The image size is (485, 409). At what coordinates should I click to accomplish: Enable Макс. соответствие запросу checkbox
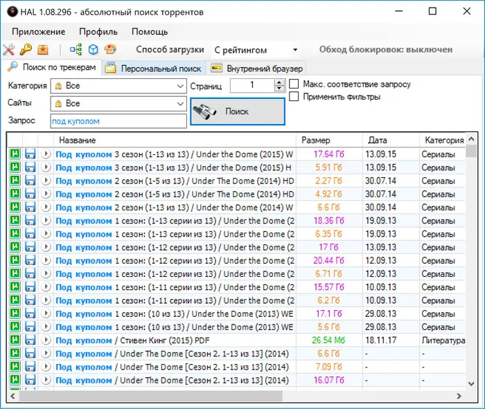tap(294, 84)
